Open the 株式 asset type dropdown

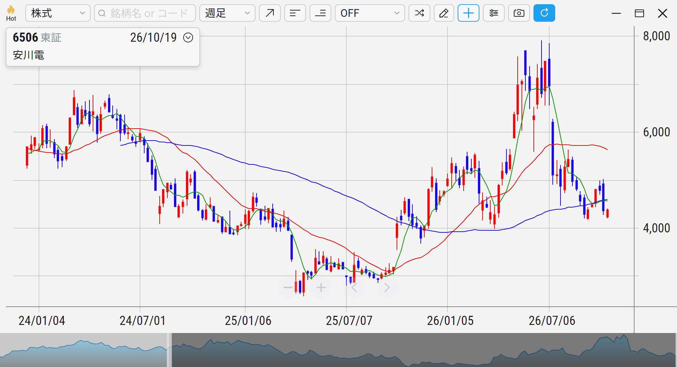58,13
